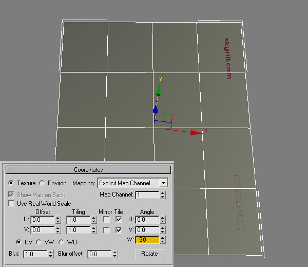308x267 pixels.
Task: Toggle the U Tile checkbox
Action: [119, 219]
